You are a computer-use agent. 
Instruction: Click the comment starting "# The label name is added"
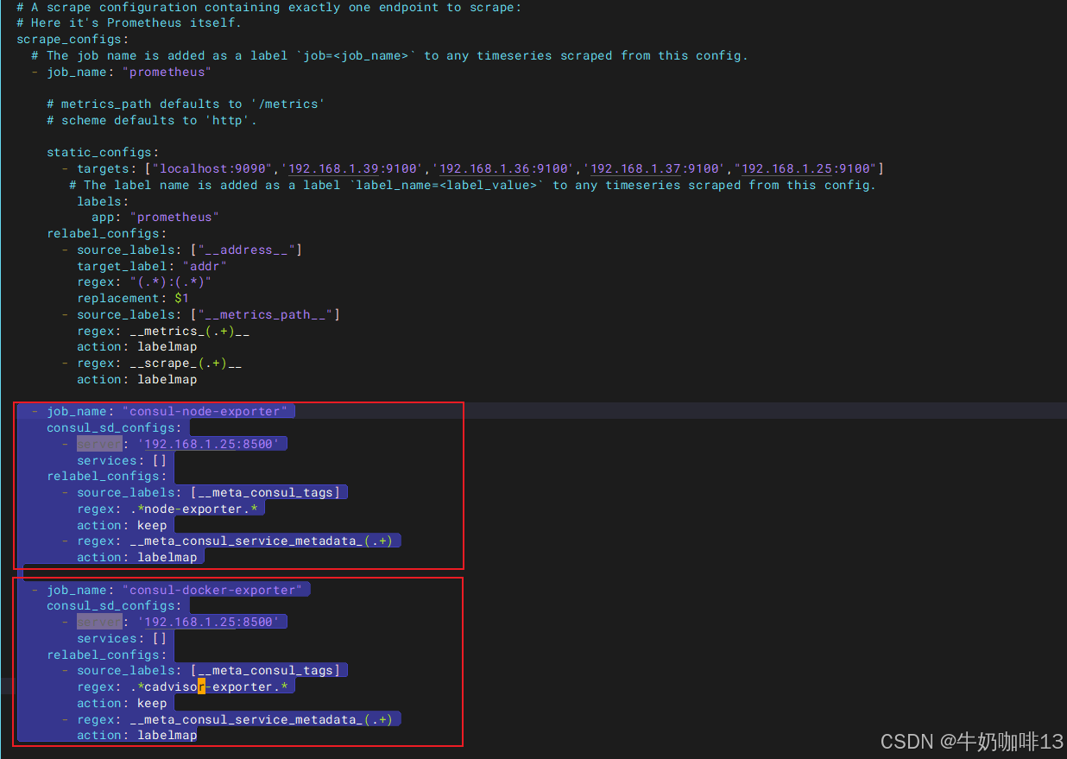[x=472, y=185]
